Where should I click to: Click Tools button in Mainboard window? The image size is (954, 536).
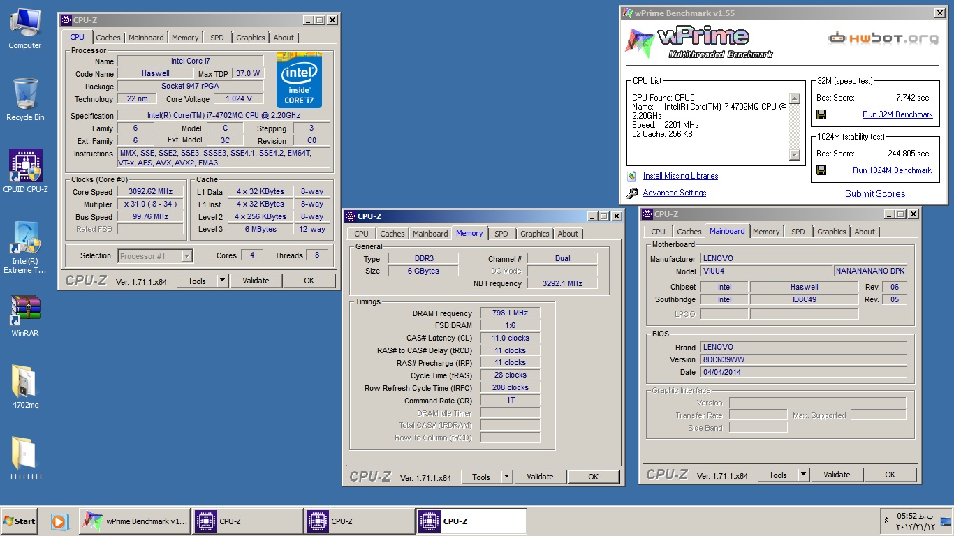click(778, 475)
